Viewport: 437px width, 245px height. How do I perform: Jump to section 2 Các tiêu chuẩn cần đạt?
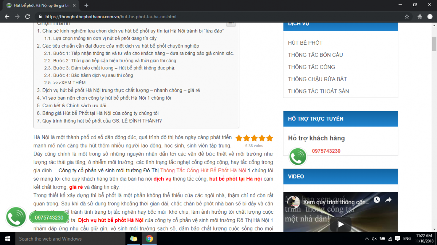click(x=118, y=46)
